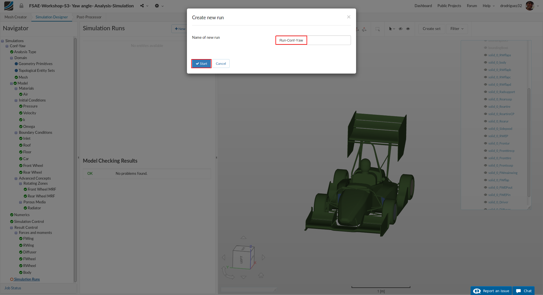The height and width of the screenshot is (295, 543).
Task: Click the tetrahedron icon with red top vertex
Action: point(364,29)
